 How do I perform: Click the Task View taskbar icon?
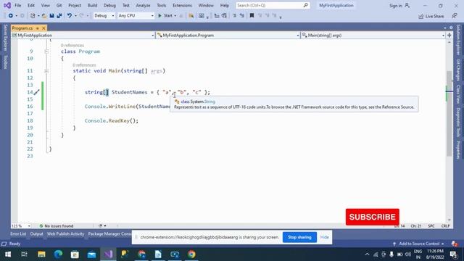24,254
